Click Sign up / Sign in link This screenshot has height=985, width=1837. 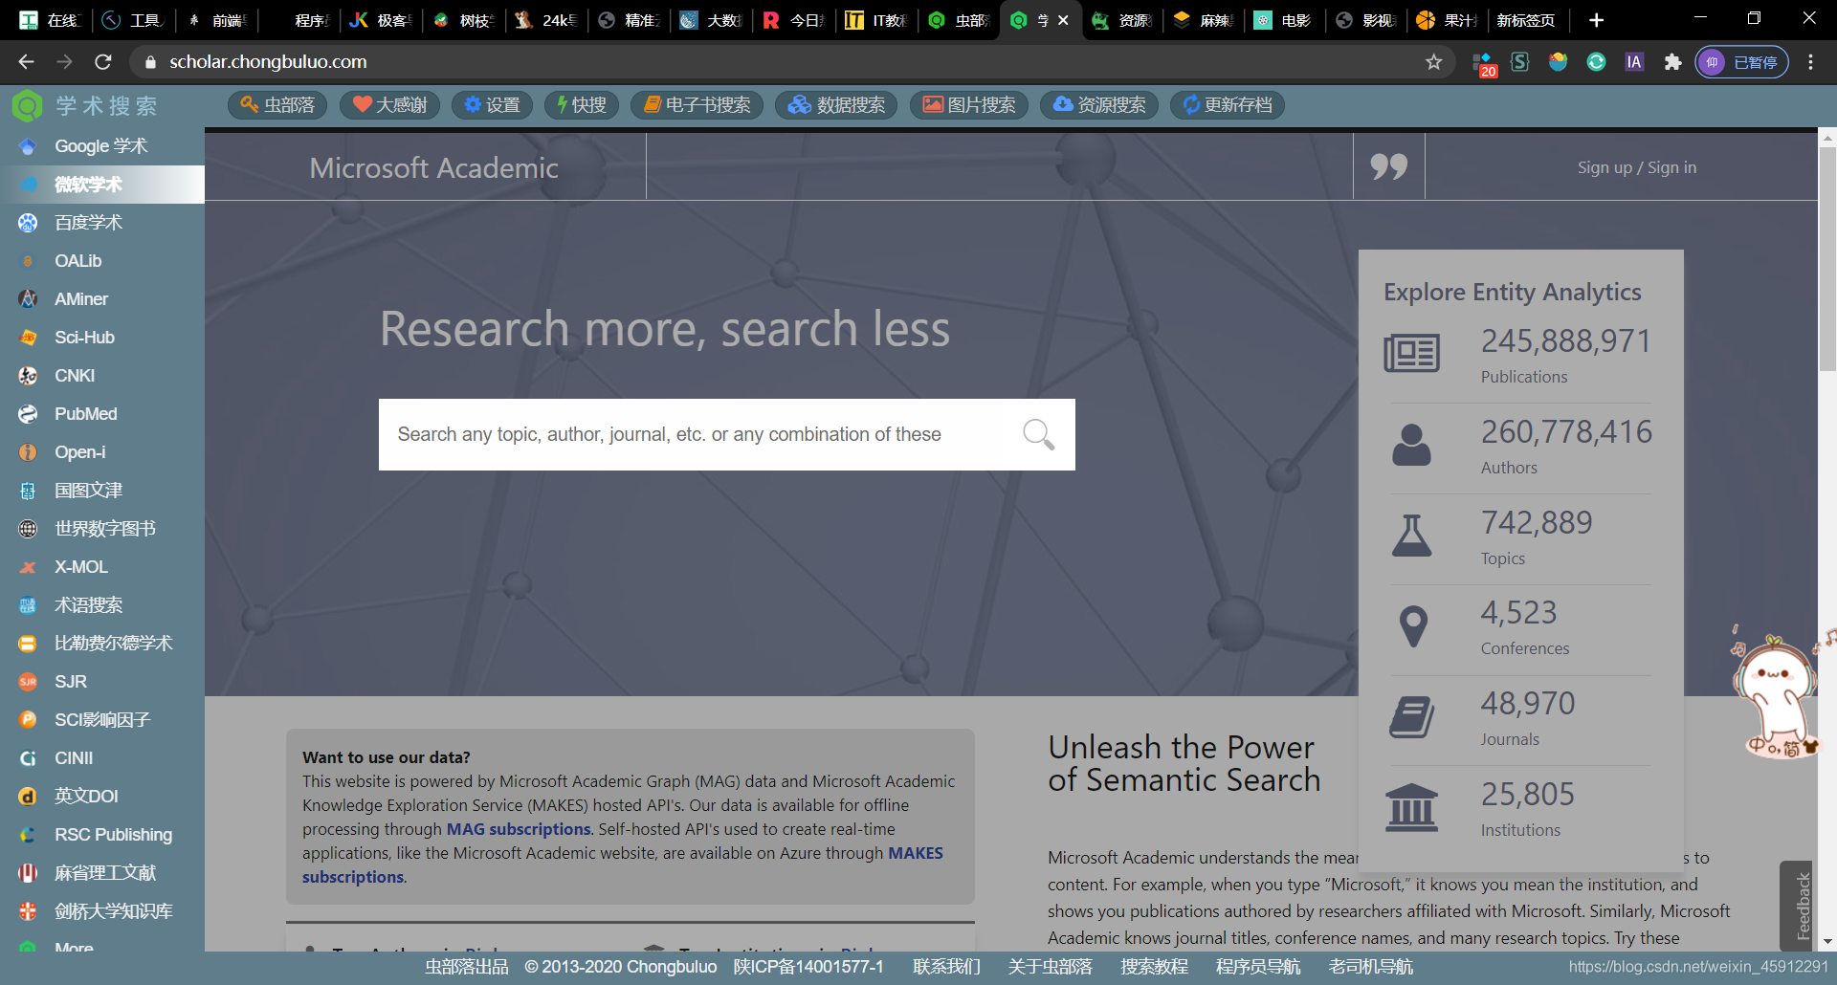coord(1637,167)
